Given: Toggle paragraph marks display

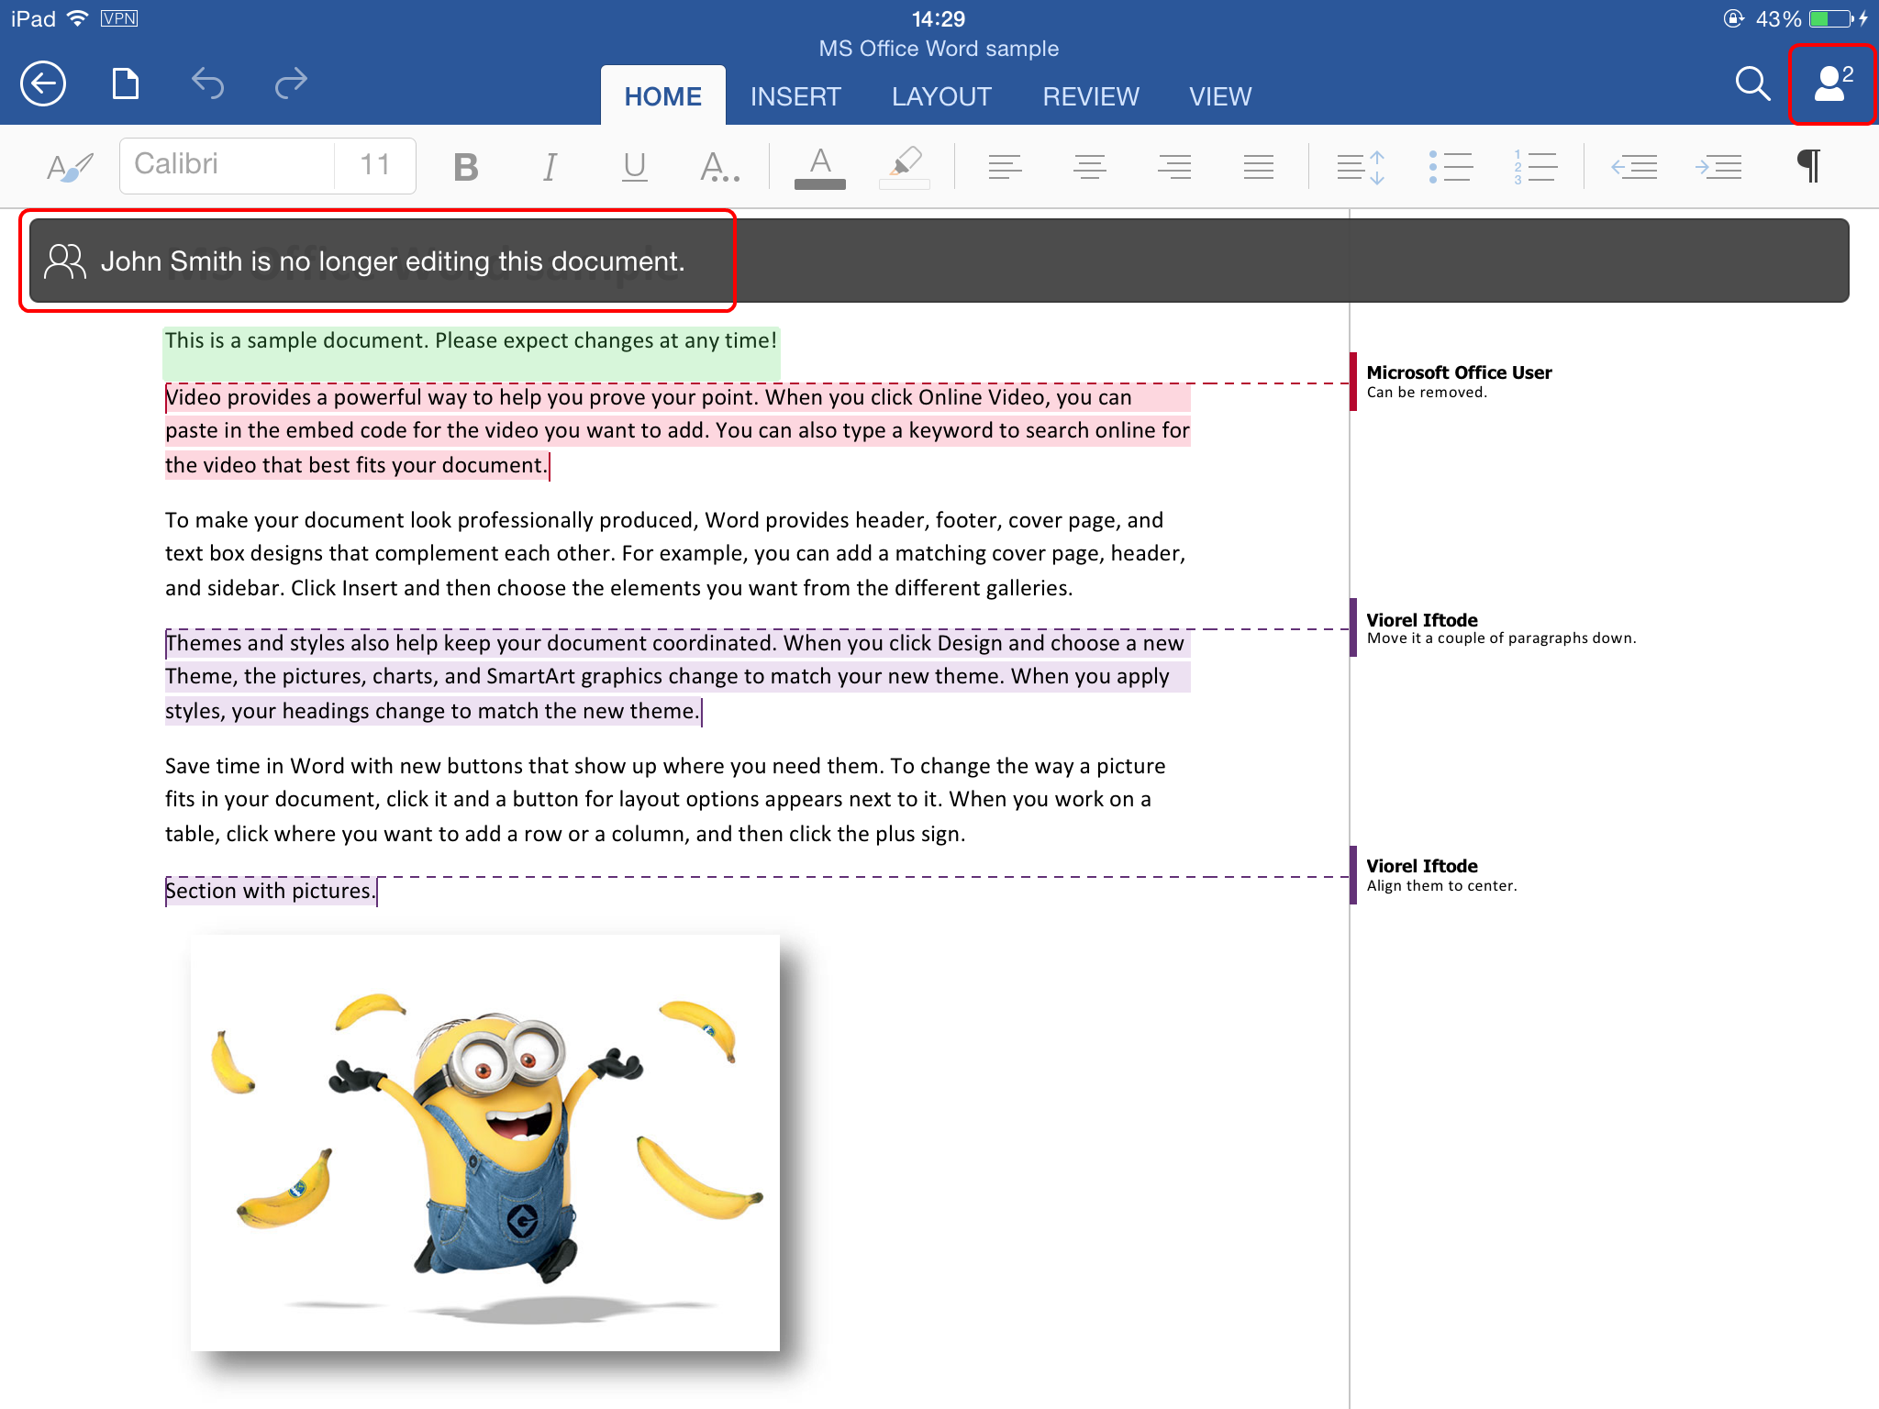Looking at the screenshot, I should coord(1809,166).
